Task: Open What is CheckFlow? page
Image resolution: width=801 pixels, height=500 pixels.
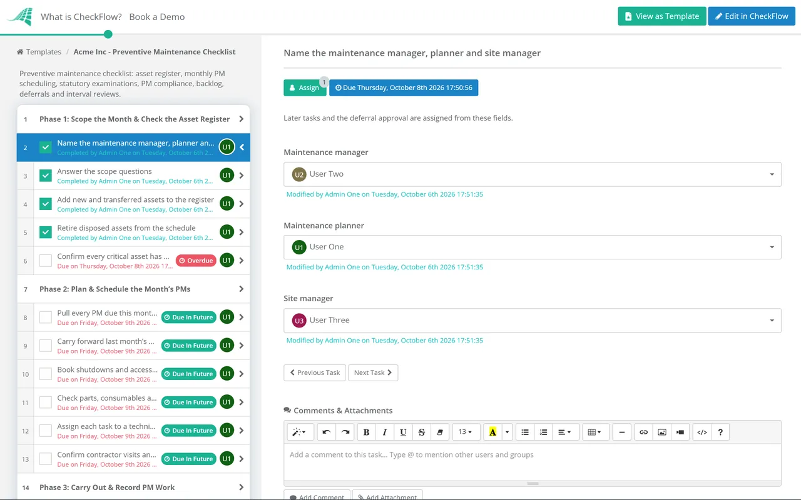Action: coord(81,17)
